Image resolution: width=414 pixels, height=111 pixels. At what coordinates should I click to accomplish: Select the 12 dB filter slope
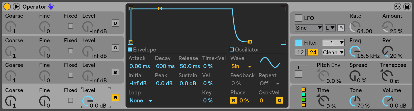[300, 52]
